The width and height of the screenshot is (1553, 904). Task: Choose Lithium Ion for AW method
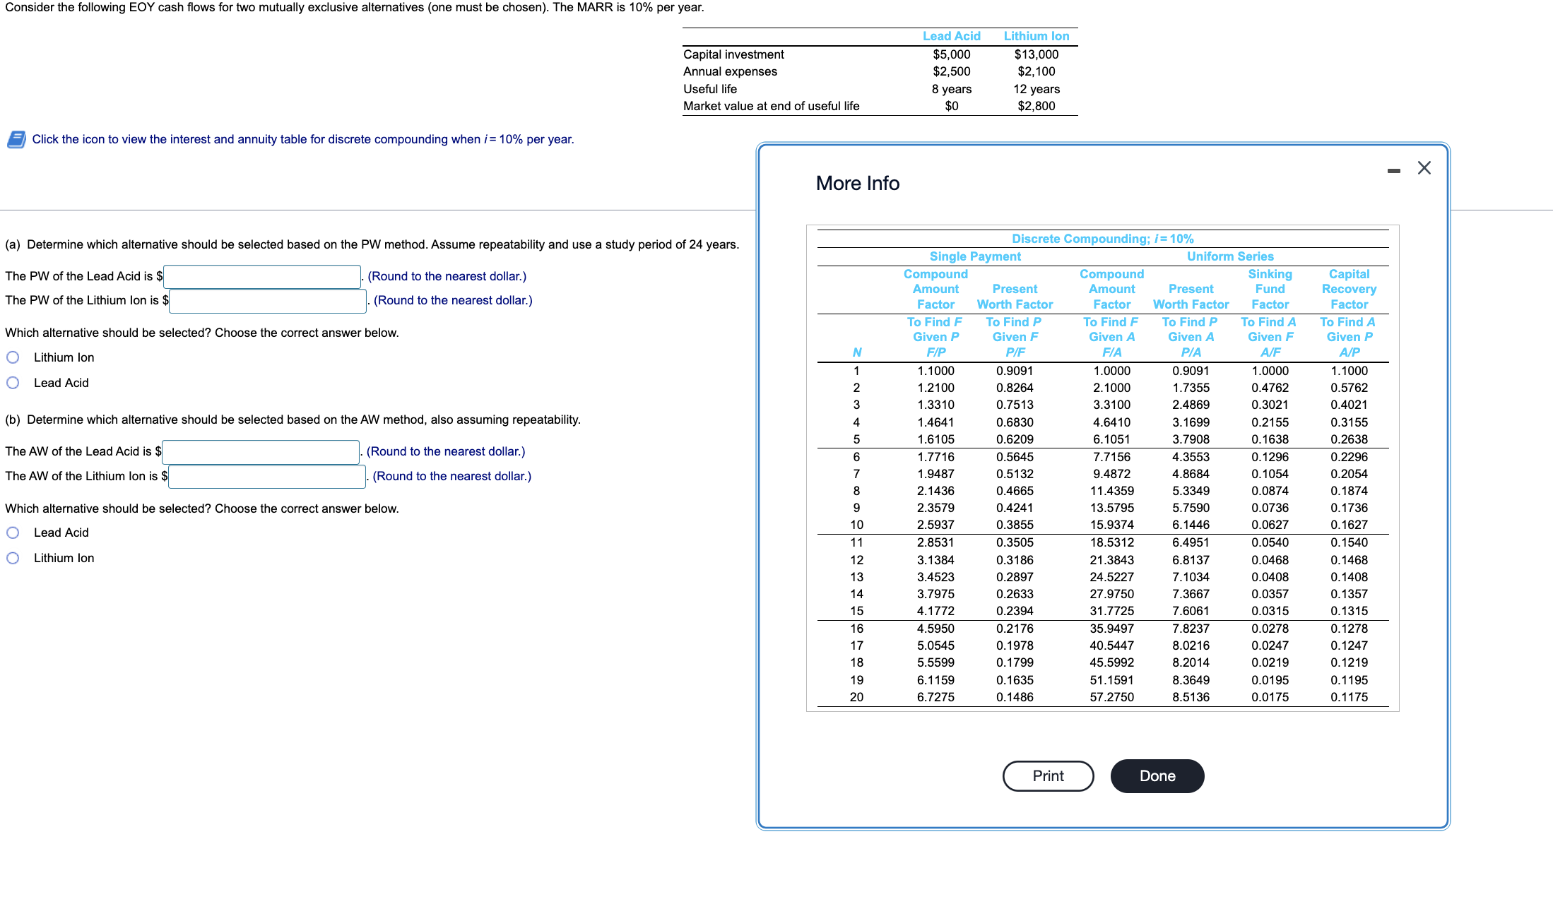13,558
